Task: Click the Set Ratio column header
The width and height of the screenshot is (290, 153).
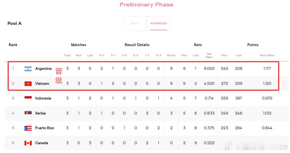Action: click(209, 55)
